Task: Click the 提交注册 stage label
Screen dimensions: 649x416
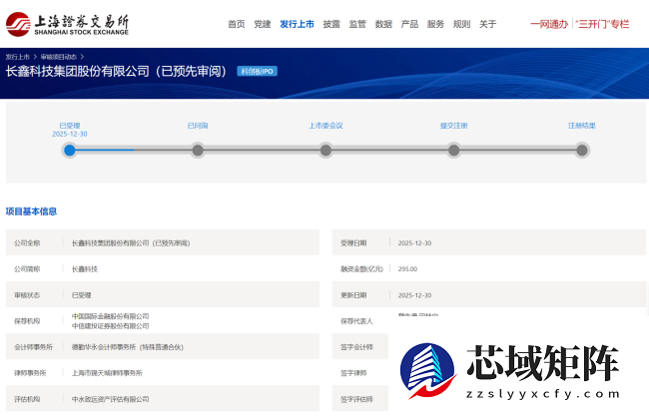Action: tap(454, 126)
